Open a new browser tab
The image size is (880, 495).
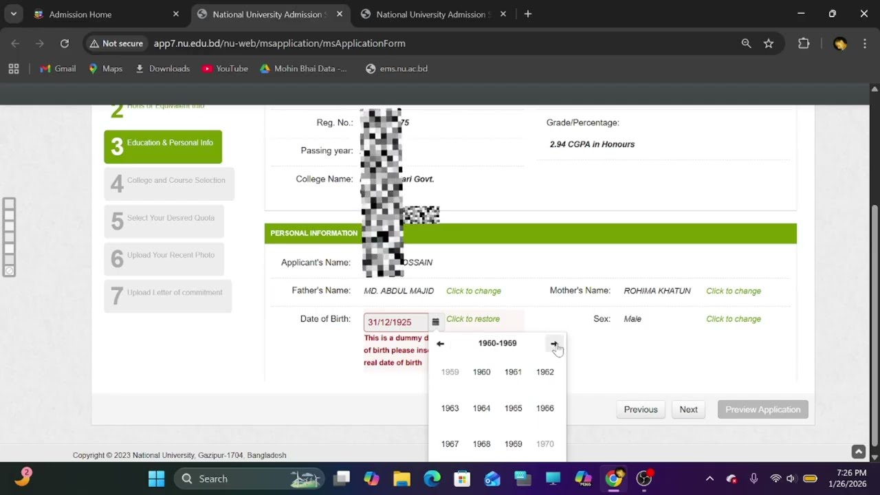click(x=528, y=14)
